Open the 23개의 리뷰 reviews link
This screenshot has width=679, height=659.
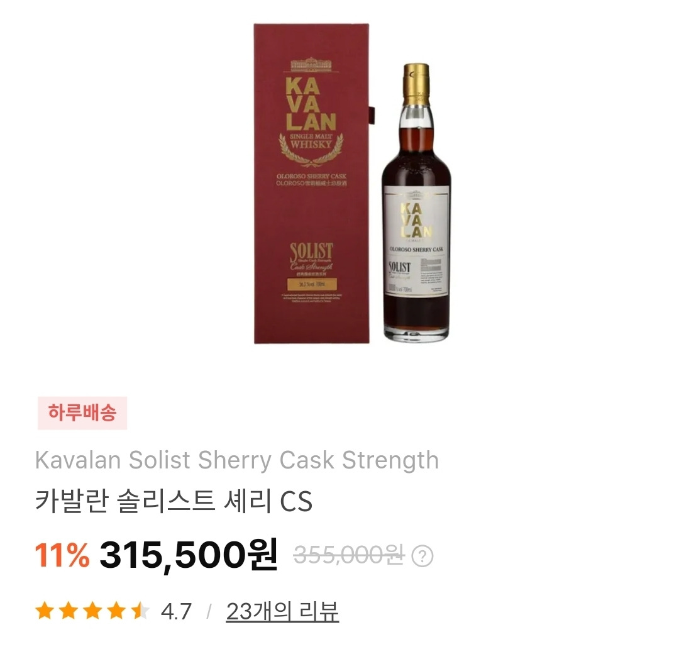pyautogui.click(x=282, y=612)
